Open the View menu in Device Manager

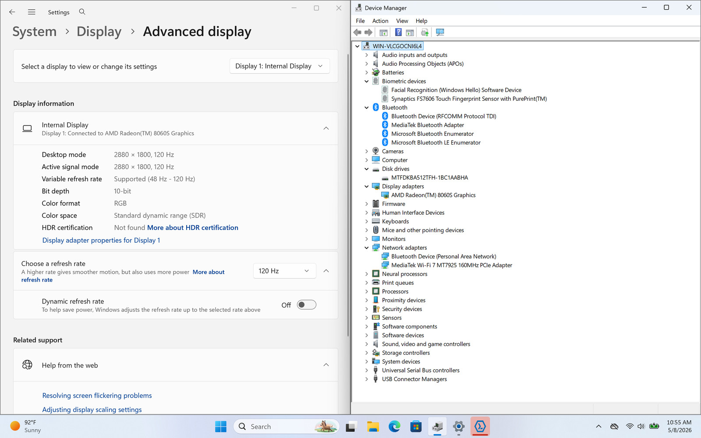[x=402, y=21]
